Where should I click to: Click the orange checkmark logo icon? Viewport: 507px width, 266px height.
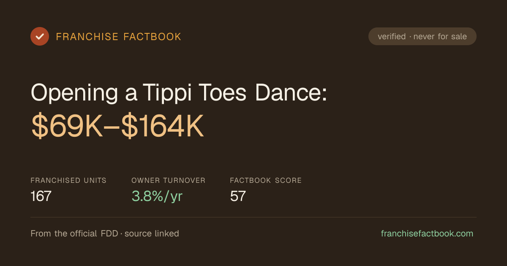[x=40, y=36]
